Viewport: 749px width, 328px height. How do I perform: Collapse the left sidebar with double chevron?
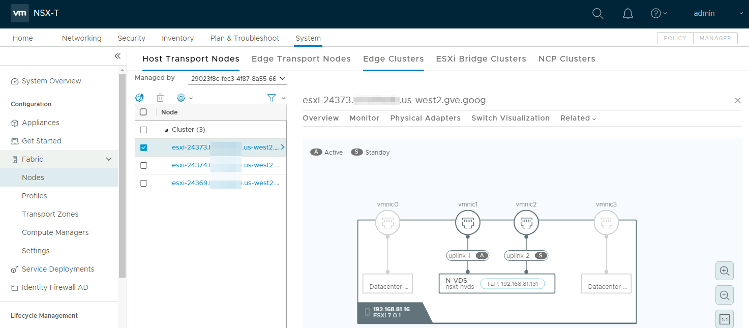tap(117, 56)
